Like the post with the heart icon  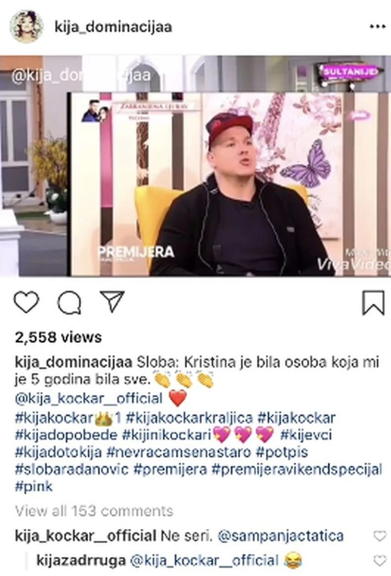(26, 302)
